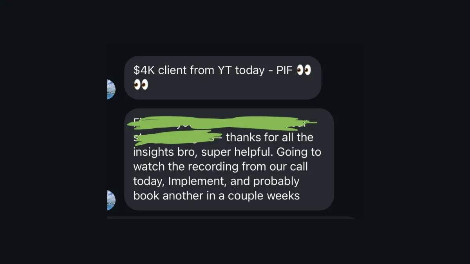Viewport: 470px width, 264px height.
Task: Click the word 'recording' in the second bubble
Action: pos(213,166)
